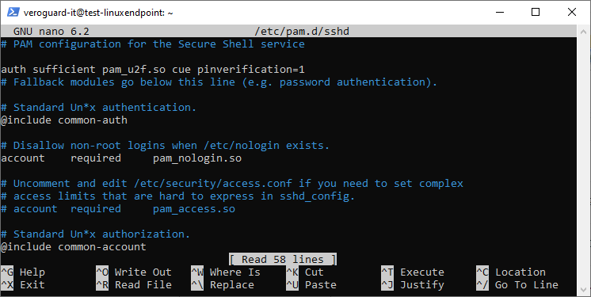Click the ^U Paste shortcut
The image size is (591, 297).
[311, 285]
